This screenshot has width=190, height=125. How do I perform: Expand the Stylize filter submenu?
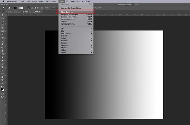64,48
